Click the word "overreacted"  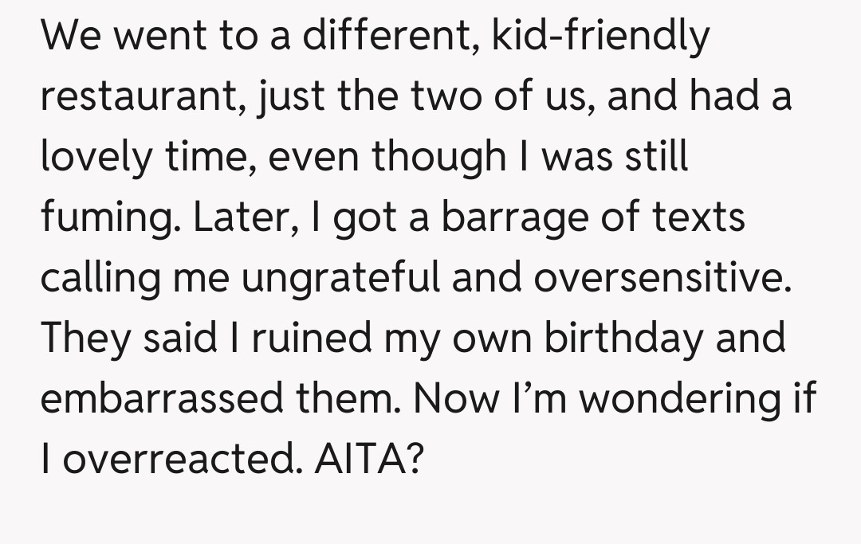(181, 457)
